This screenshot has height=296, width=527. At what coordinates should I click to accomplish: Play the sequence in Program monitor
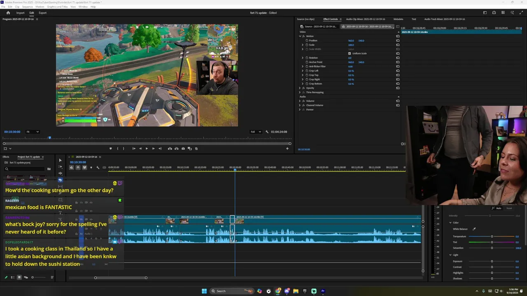pos(147,148)
